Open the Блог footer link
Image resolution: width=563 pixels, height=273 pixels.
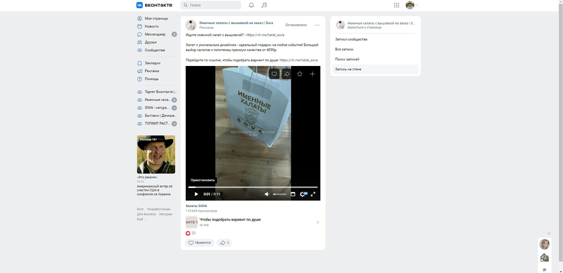coord(140,209)
